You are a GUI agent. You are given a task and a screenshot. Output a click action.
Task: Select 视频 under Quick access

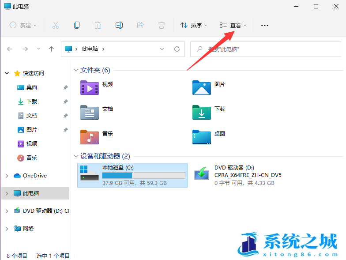point(32,144)
